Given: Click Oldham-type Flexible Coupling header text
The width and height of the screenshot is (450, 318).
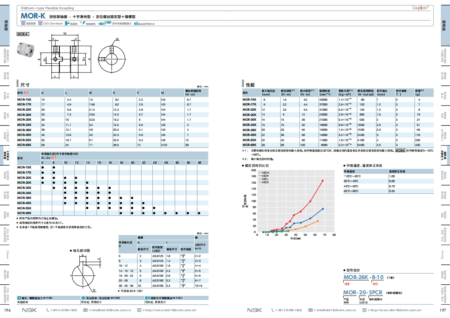Looking at the screenshot, I should 47,8.
